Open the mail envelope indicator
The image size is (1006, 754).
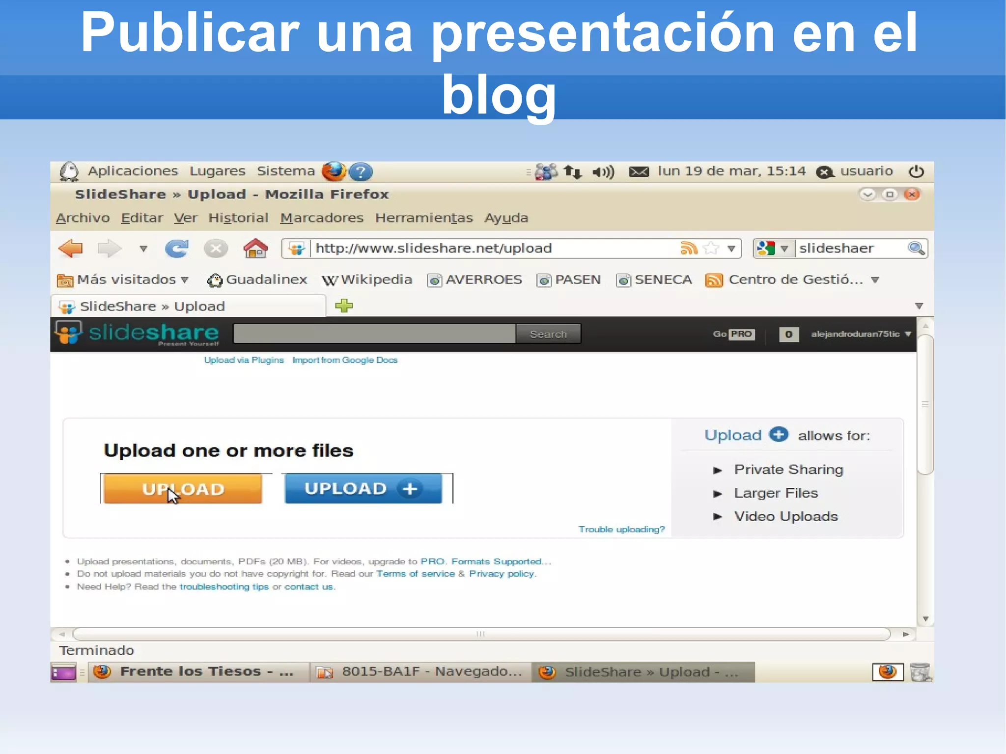pos(639,172)
